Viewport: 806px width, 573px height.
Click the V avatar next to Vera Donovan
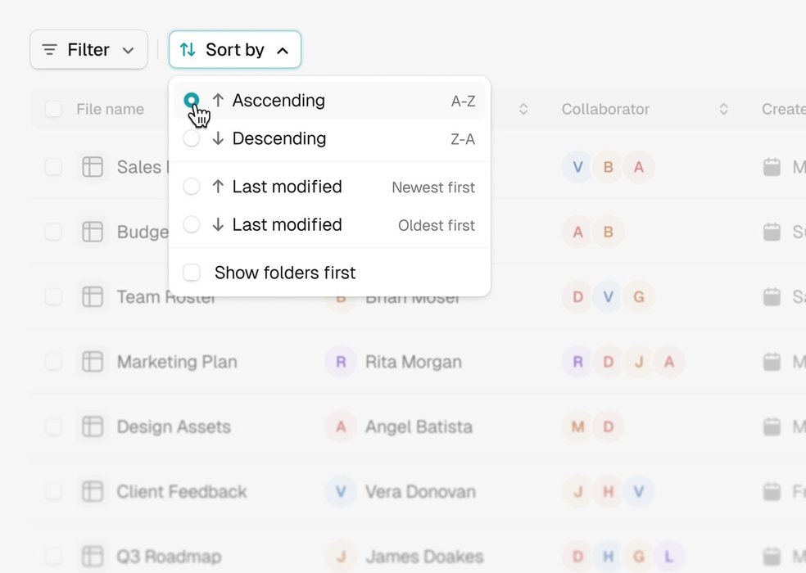pos(341,491)
